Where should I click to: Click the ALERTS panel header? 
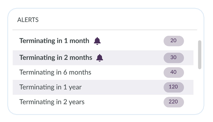pos(28,20)
